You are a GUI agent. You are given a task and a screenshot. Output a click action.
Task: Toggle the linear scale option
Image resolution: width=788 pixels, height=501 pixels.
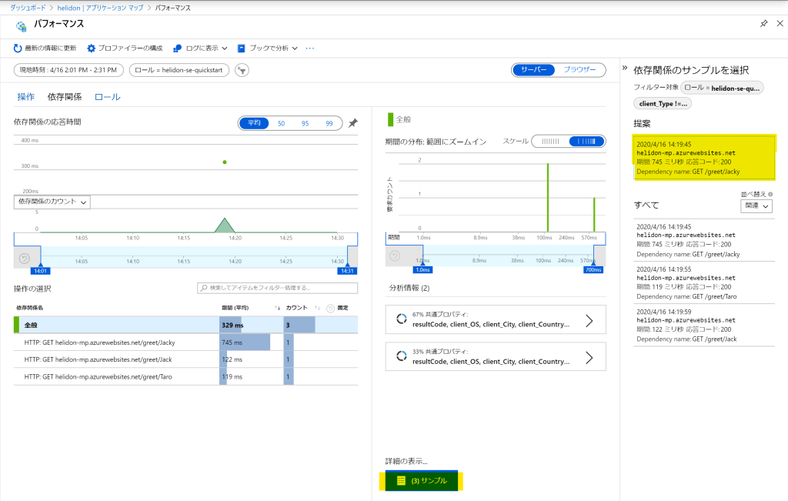pos(549,142)
